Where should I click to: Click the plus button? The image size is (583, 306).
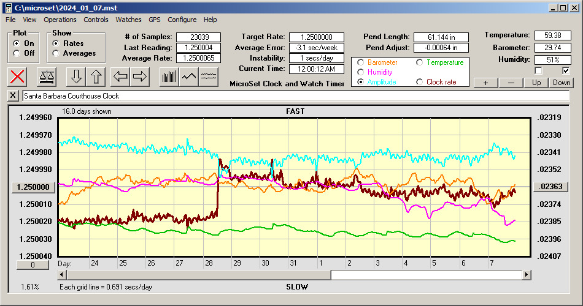tap(485, 83)
